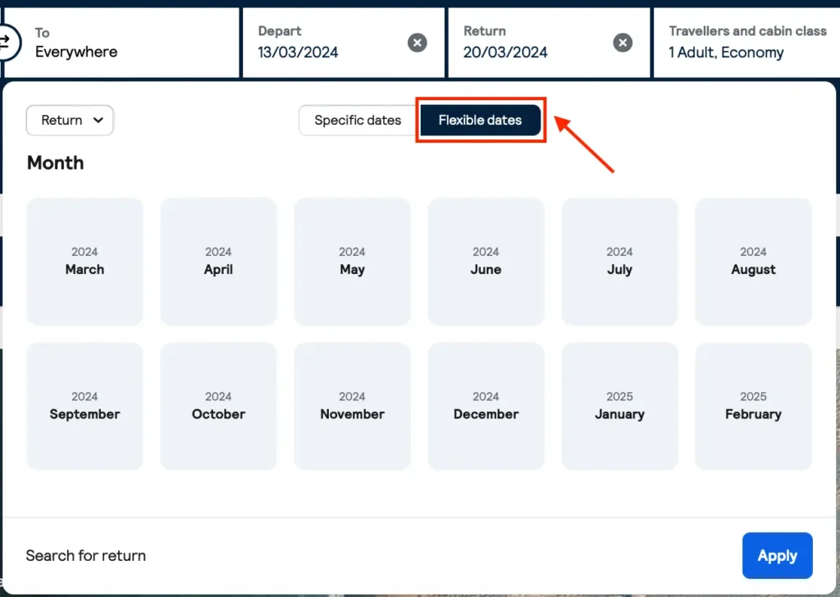
Task: Select June 2024 as travel month
Action: [x=486, y=261]
